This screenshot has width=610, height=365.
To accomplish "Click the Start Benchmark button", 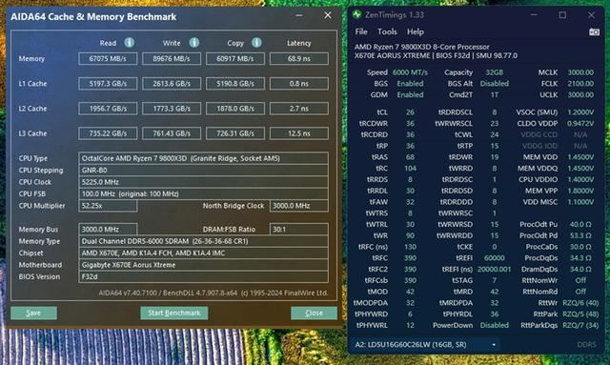I will point(173,313).
